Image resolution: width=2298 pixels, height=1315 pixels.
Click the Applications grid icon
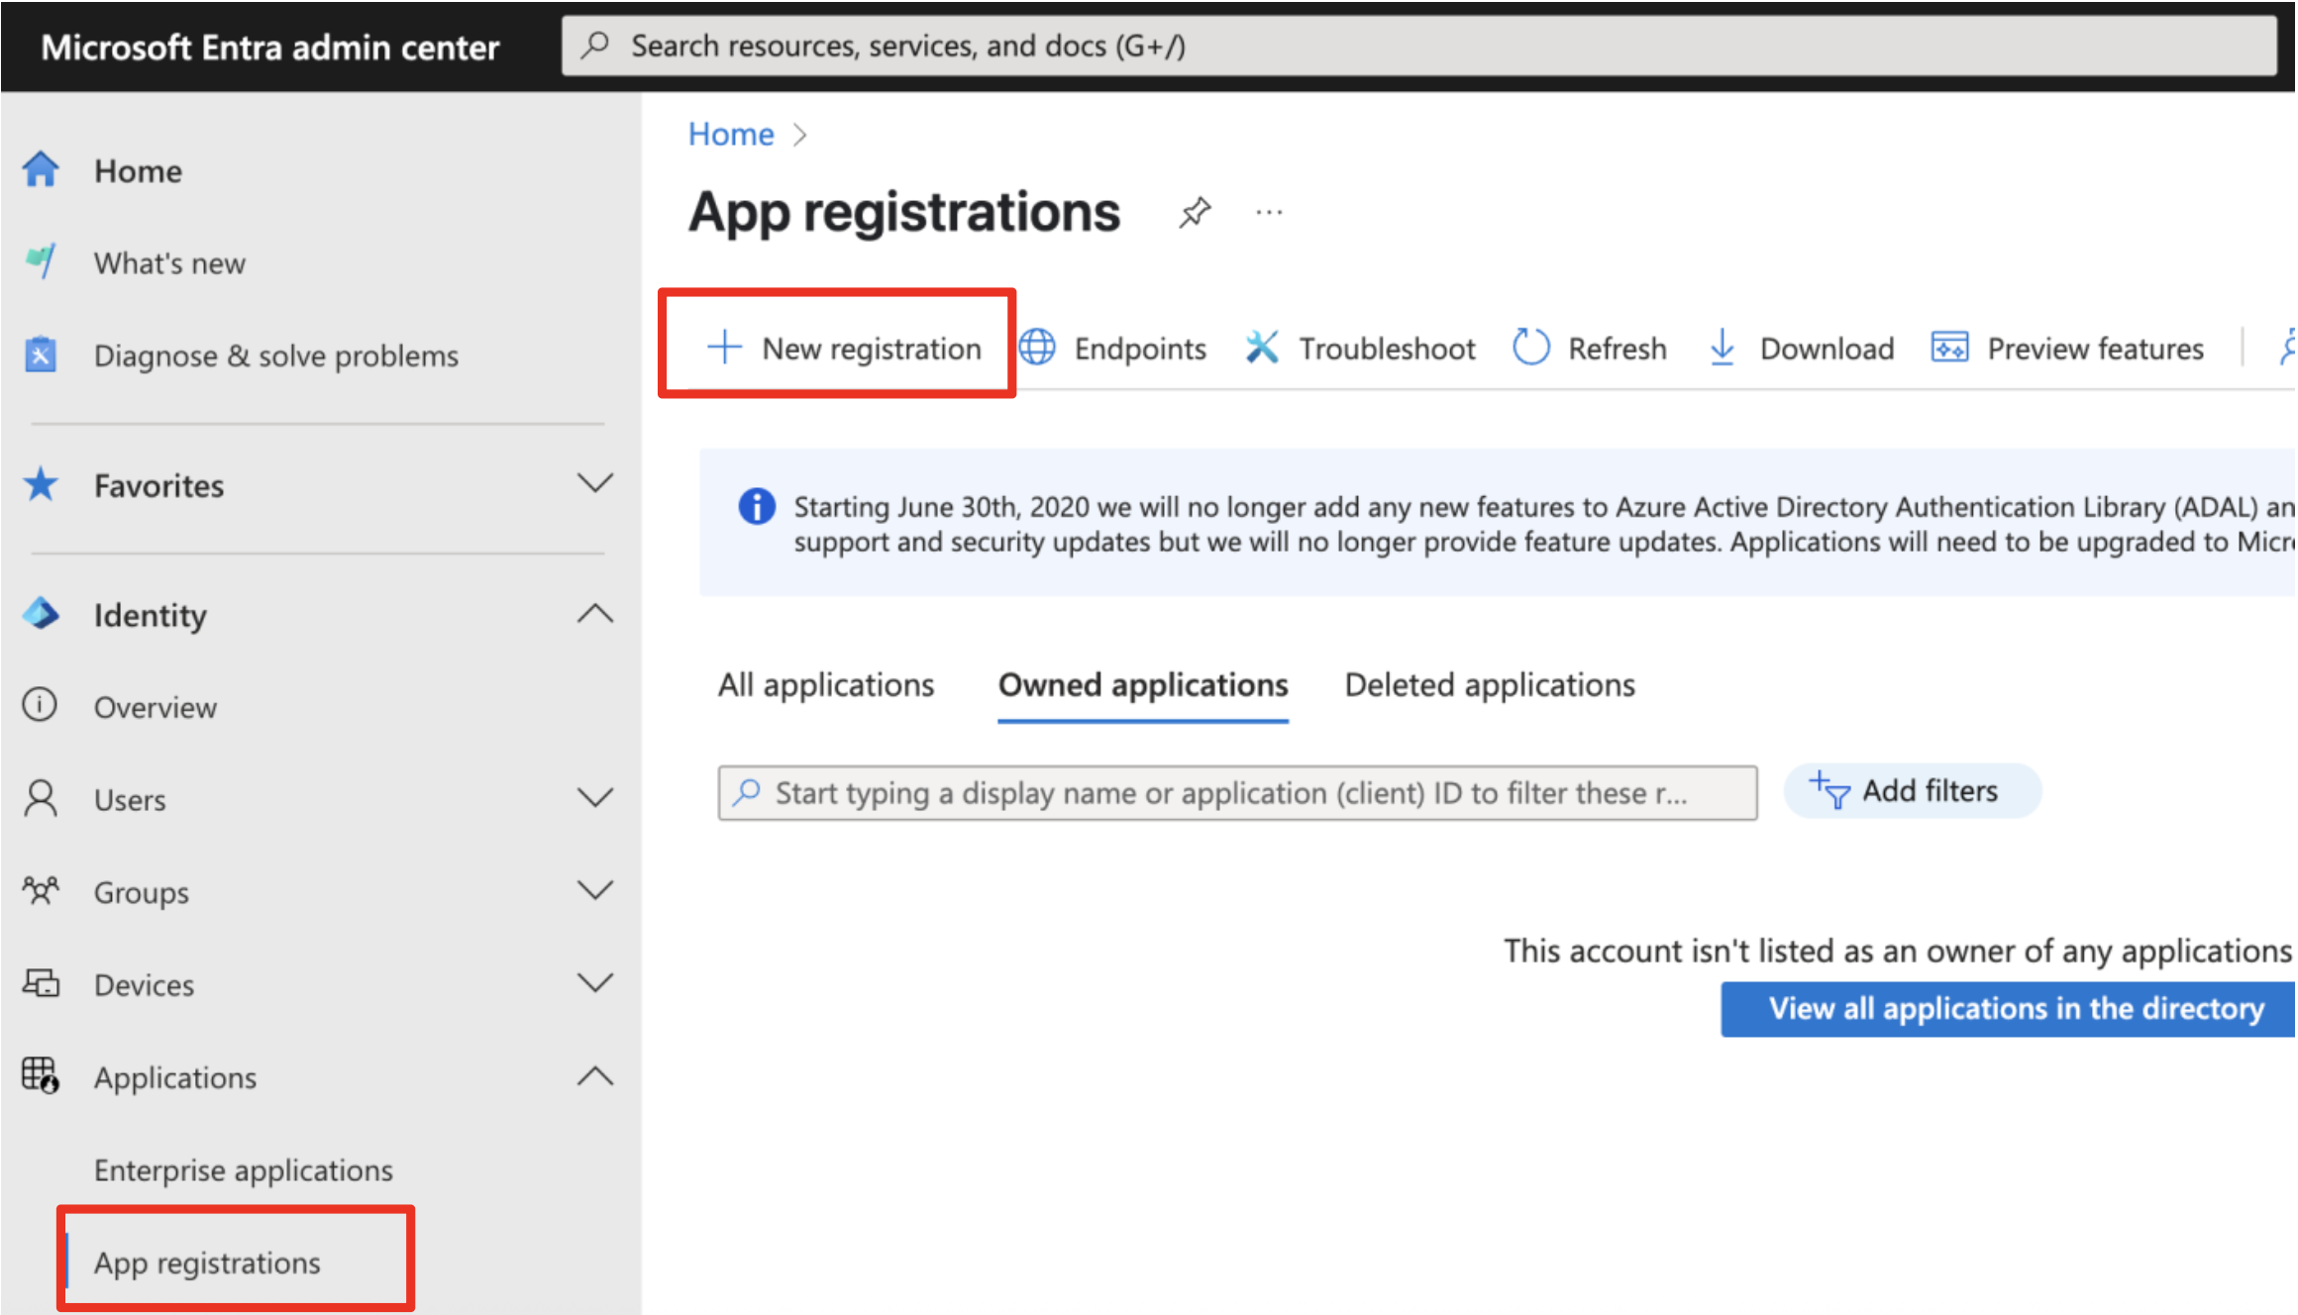[x=41, y=1075]
